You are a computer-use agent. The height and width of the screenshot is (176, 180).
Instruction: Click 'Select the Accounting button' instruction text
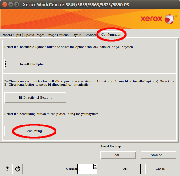click(52, 114)
